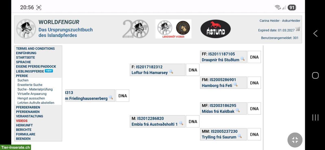
Task: Click magnifier icon beside Mídas frá Kaldbak
Action: pos(237,110)
